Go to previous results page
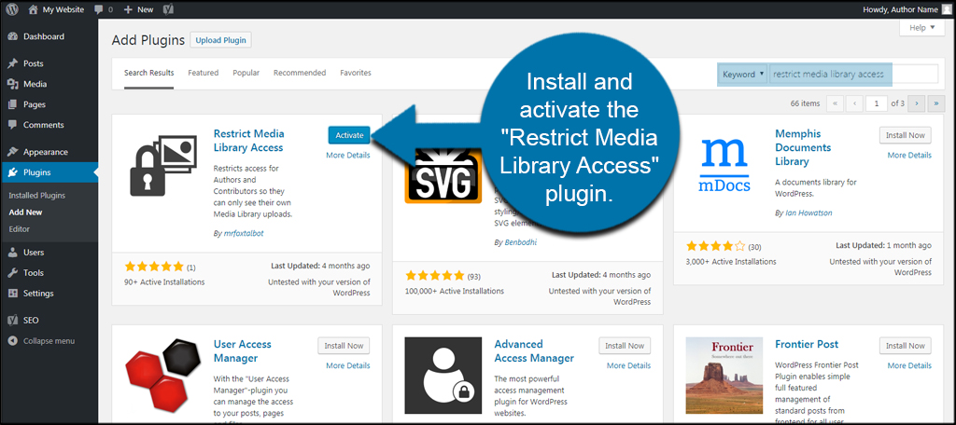The width and height of the screenshot is (956, 425). coord(855,103)
